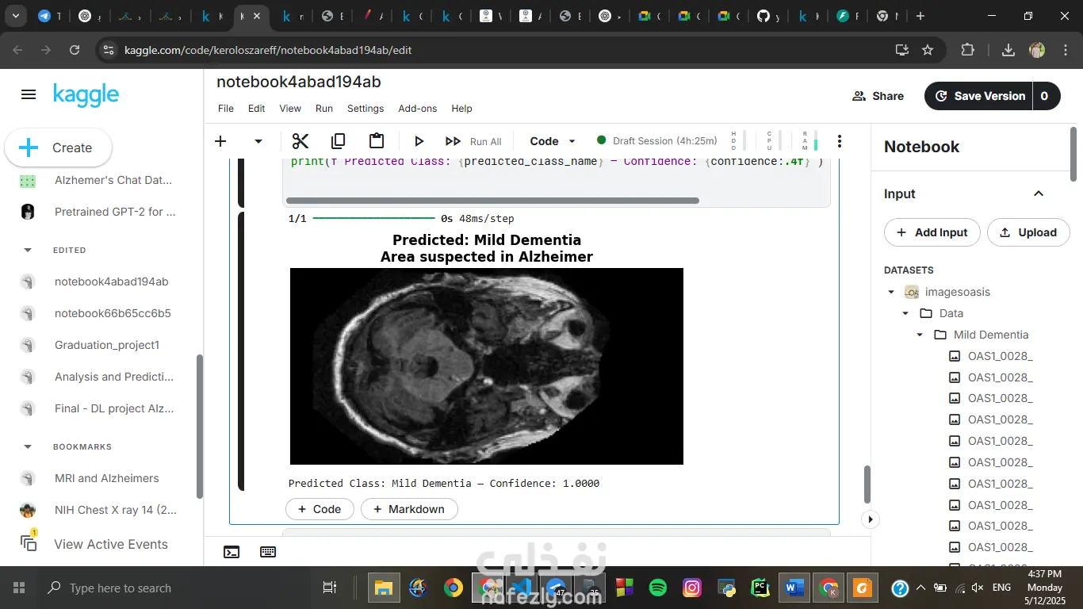
Task: Collapse the Mild Dementia folder
Action: [x=920, y=335]
